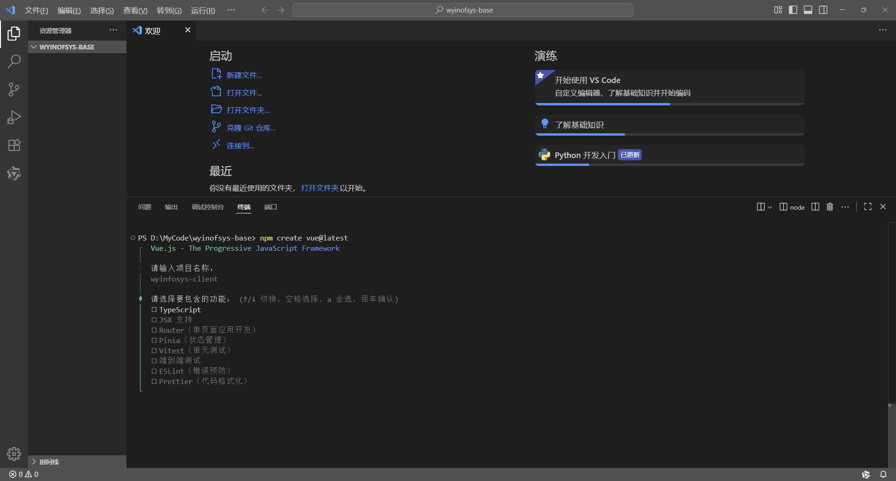Select the 终端 panel tab
The image size is (896, 481).
click(244, 207)
